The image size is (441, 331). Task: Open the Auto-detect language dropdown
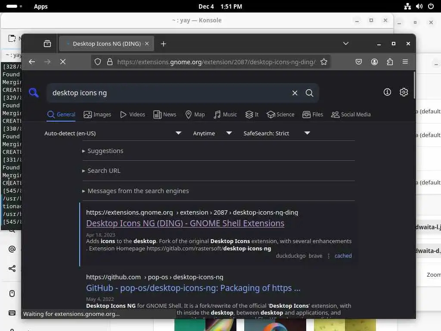(x=112, y=133)
